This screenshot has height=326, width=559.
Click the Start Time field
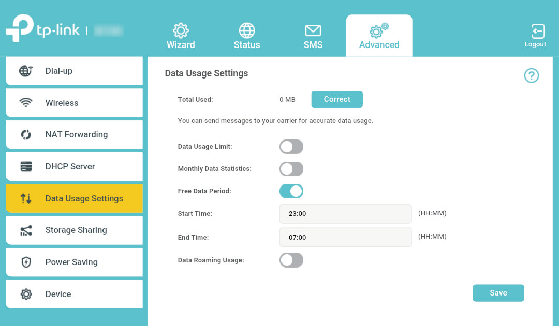click(345, 213)
